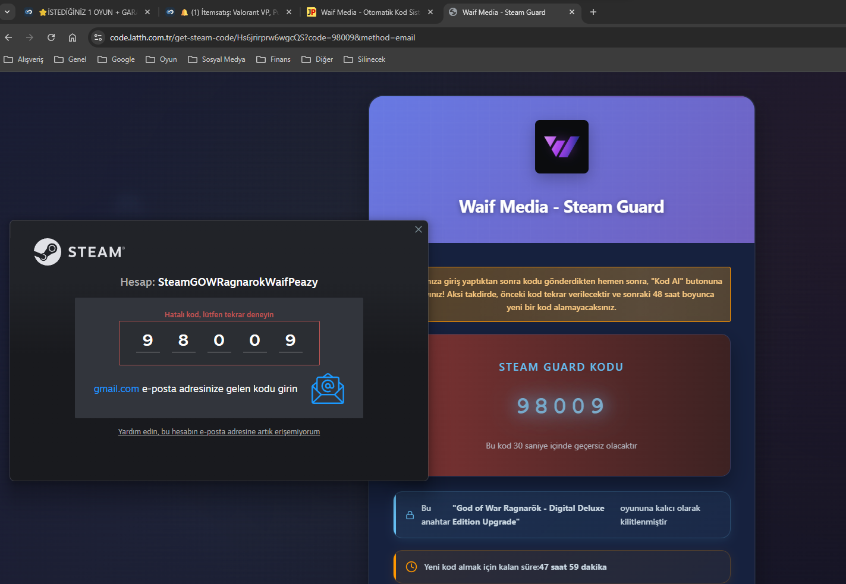This screenshot has height=584, width=846.
Task: Open the Oyun bookmarks folder
Action: pyautogui.click(x=162, y=59)
